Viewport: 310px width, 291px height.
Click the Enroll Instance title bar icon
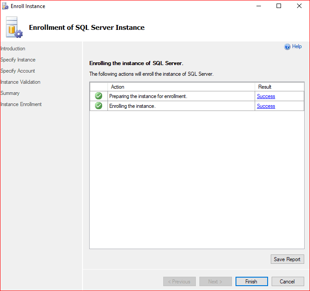pyautogui.click(x=5, y=6)
